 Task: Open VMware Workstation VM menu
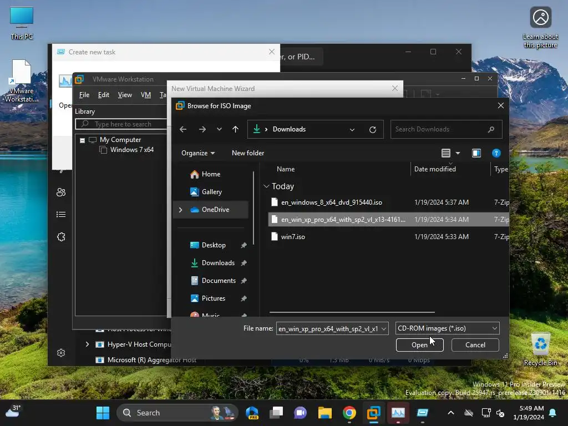(146, 95)
